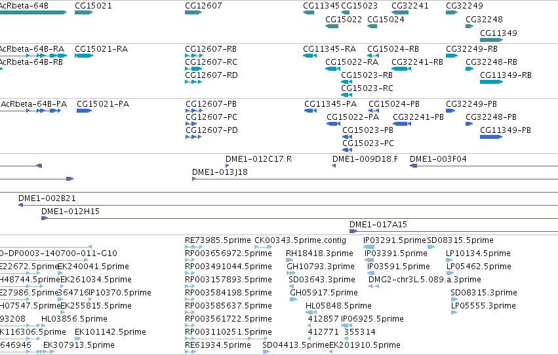Select the IP06925.5prime EST label
The image size is (558, 355).
point(372,319)
